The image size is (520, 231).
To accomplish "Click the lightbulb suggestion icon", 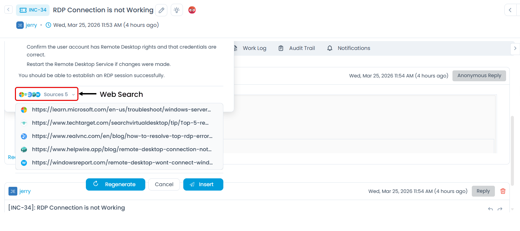I will point(177,10).
